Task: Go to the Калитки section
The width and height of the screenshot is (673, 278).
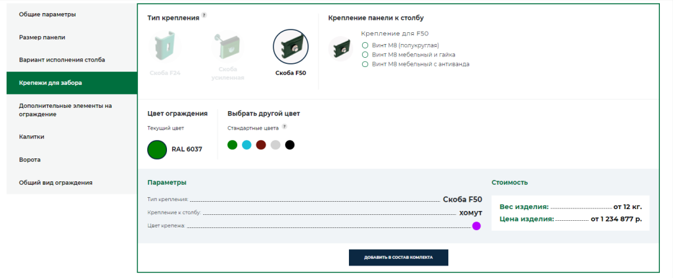Action: point(32,137)
